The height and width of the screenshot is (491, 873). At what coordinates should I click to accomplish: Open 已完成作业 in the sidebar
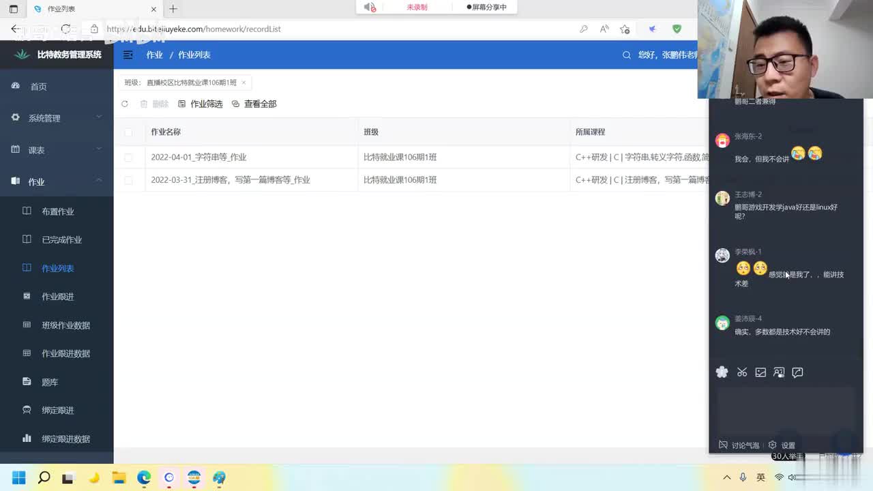[61, 240]
